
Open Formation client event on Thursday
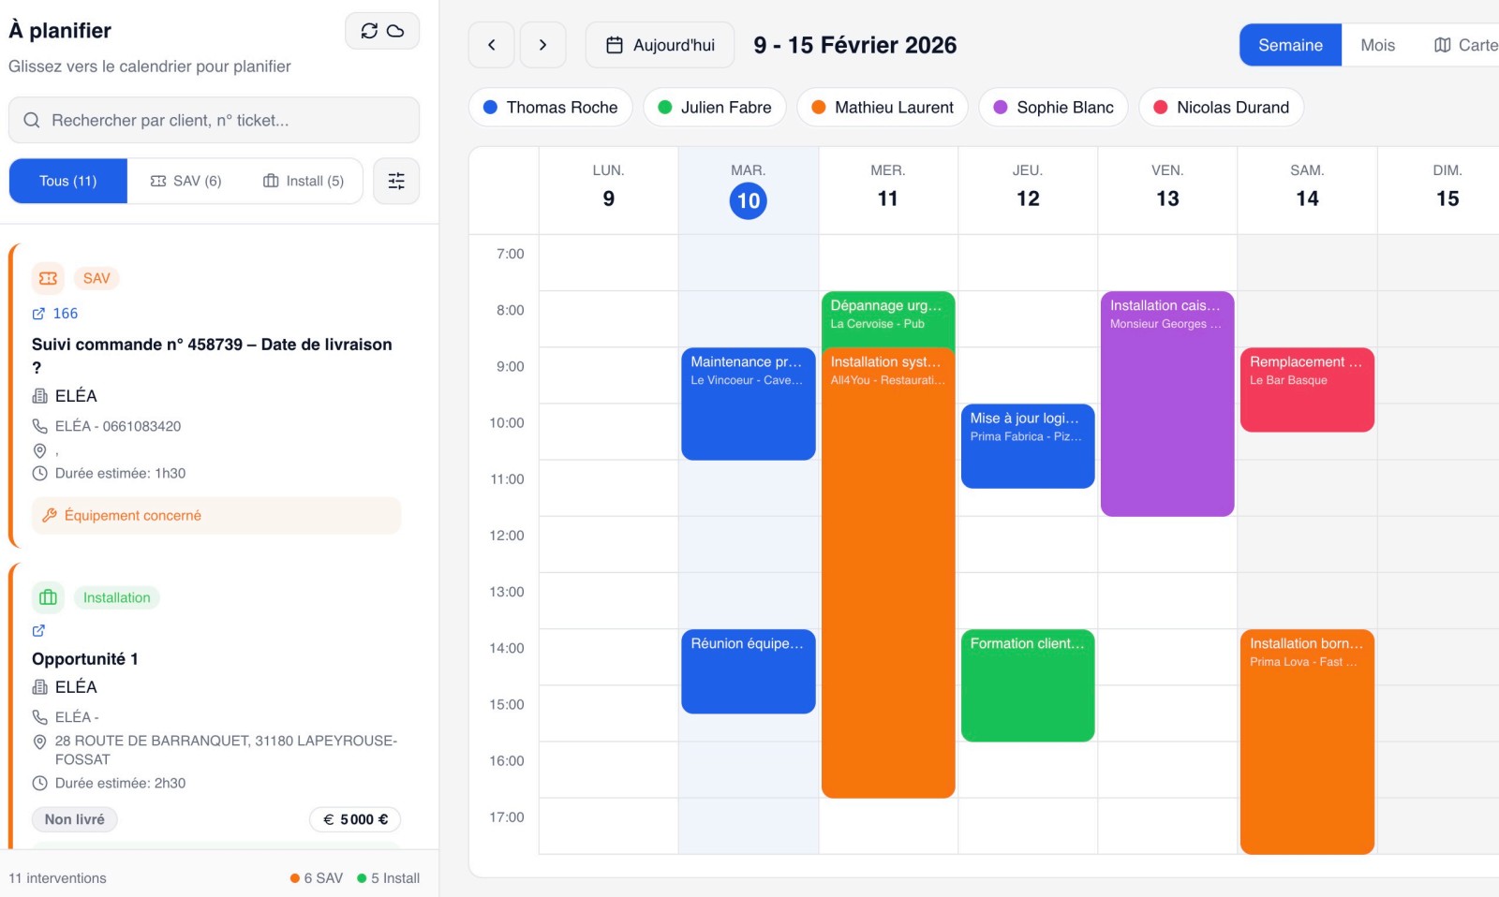[x=1028, y=685]
